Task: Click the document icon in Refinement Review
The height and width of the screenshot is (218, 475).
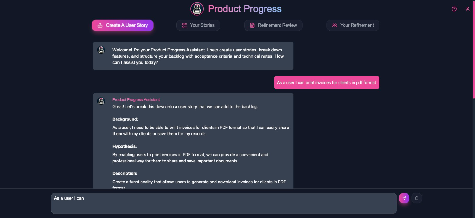Action: pos(252,25)
